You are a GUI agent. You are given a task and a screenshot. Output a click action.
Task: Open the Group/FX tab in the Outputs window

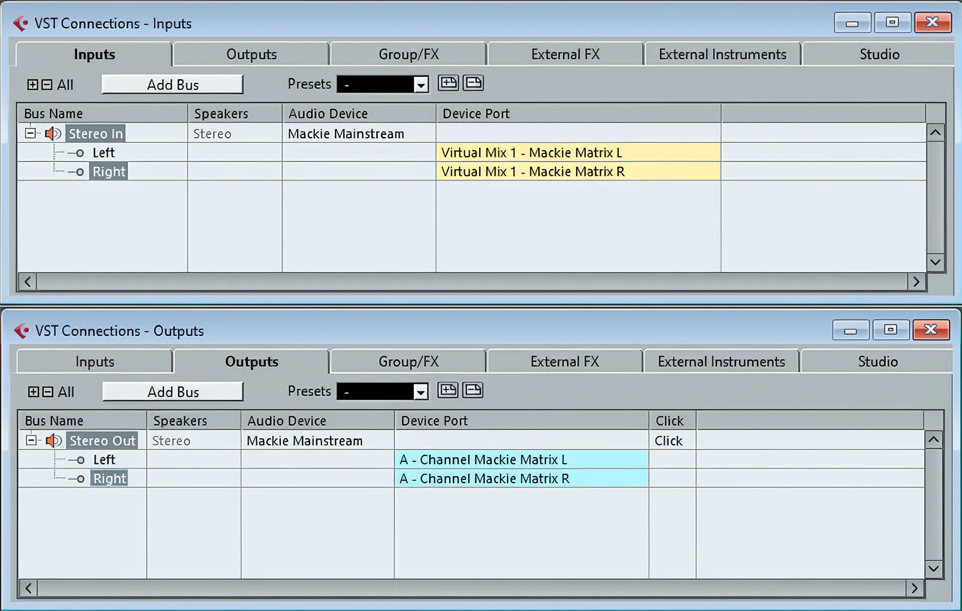(x=409, y=362)
